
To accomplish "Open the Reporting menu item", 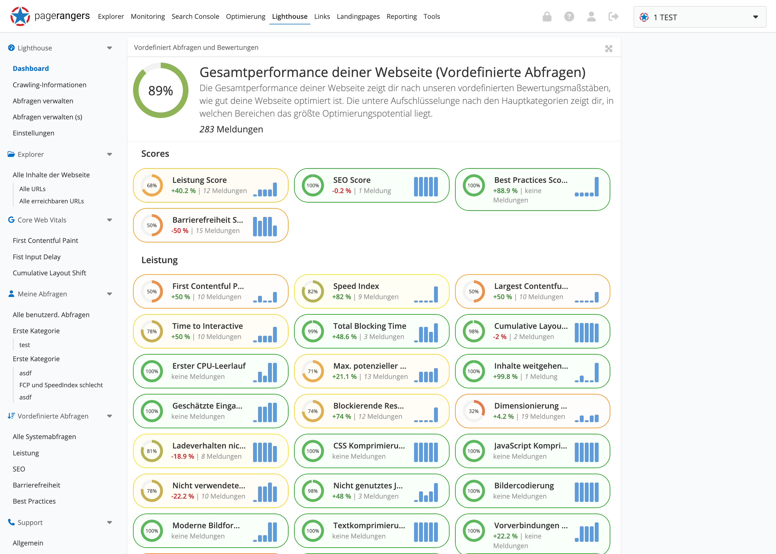I will click(402, 16).
